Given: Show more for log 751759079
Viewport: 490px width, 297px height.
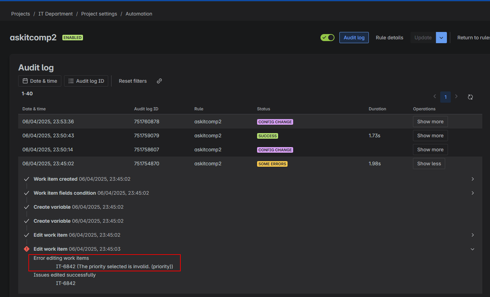Looking at the screenshot, I should click(430, 136).
